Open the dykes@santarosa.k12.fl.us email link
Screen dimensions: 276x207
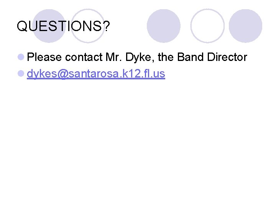pos(96,74)
